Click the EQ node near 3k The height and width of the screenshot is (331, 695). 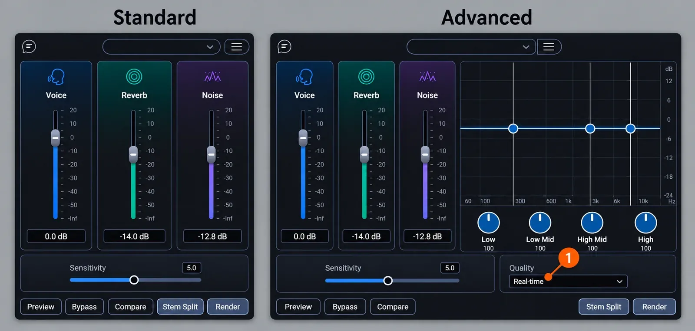coord(590,128)
